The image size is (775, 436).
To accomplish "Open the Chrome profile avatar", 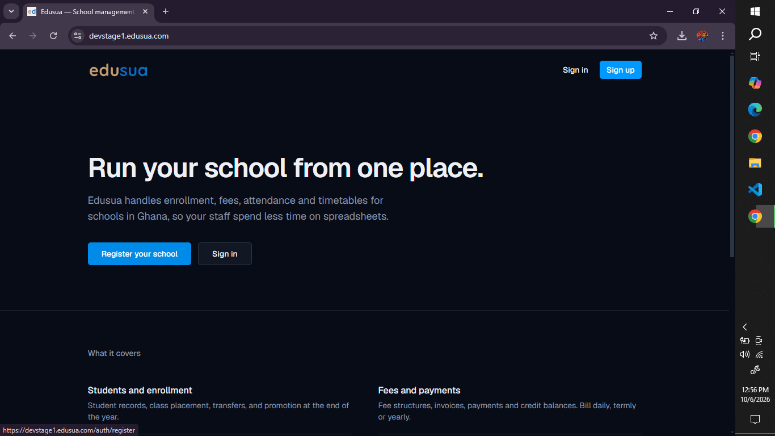I will point(702,36).
